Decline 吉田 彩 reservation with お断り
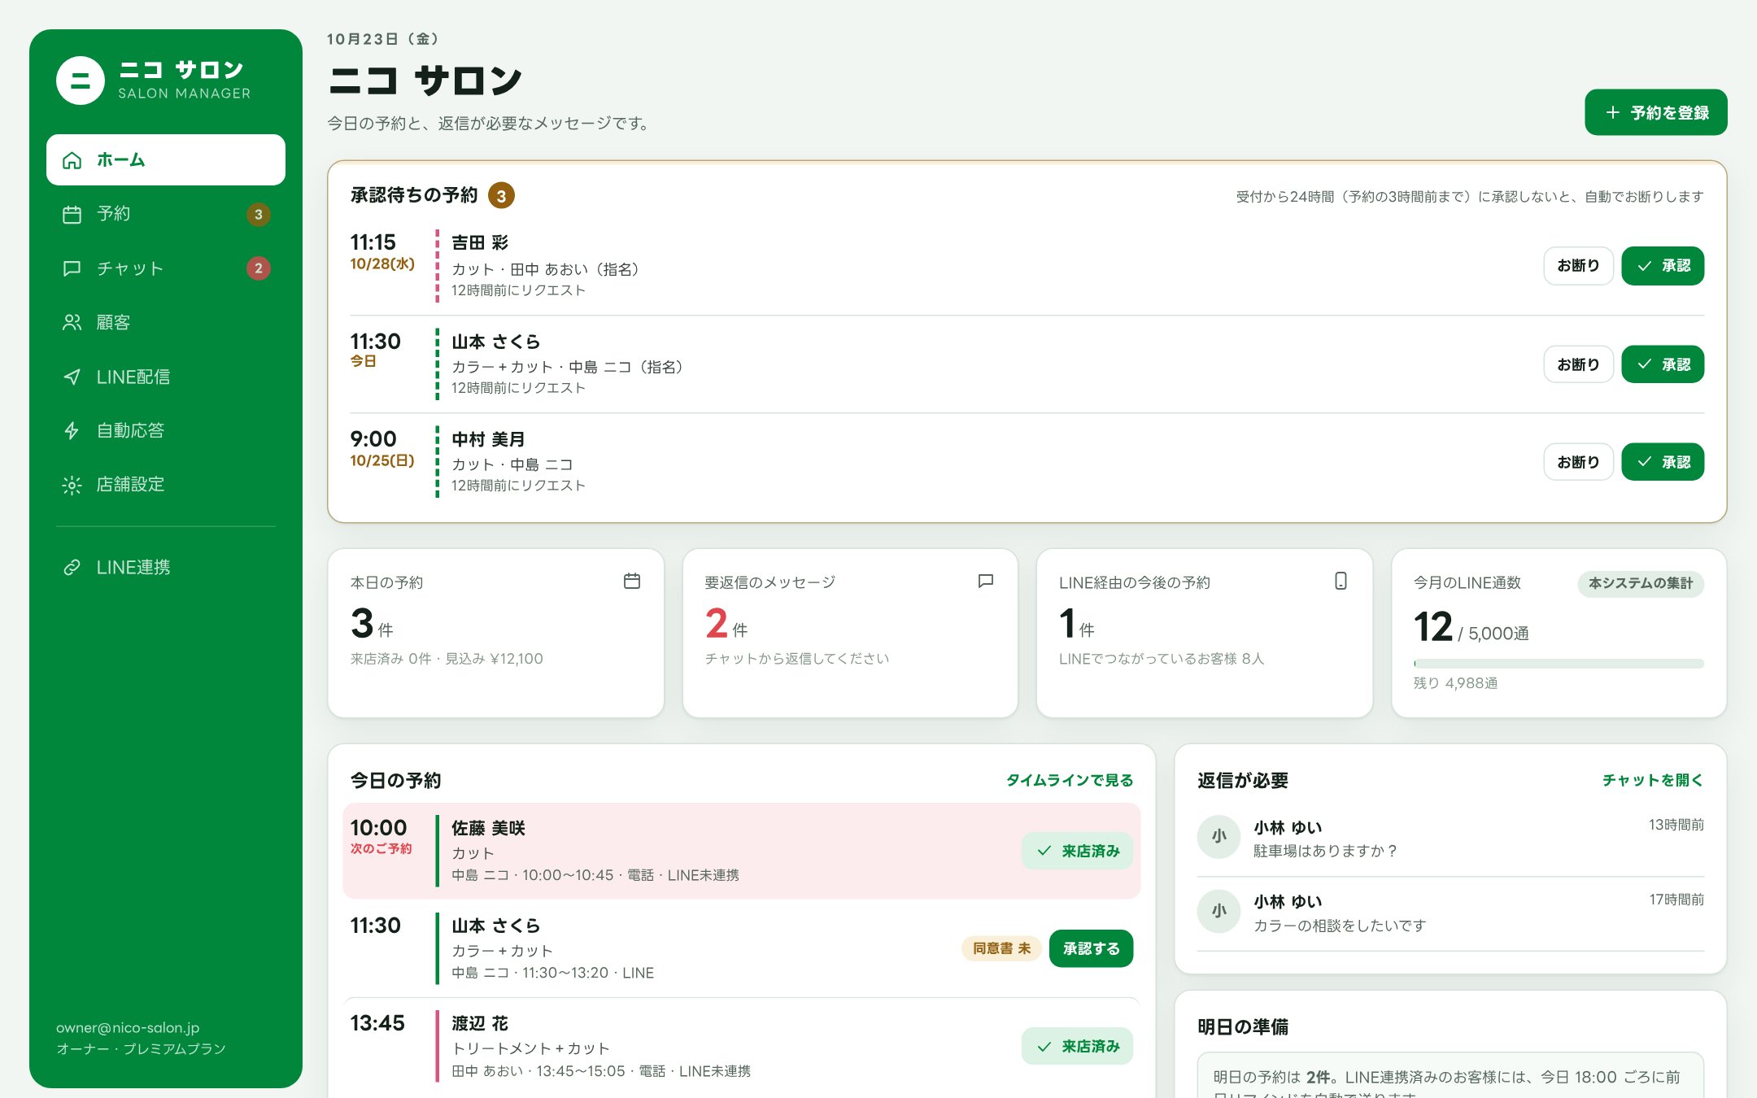1757x1098 pixels. point(1578,266)
